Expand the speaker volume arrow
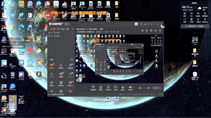 pyautogui.click(x=133, y=88)
